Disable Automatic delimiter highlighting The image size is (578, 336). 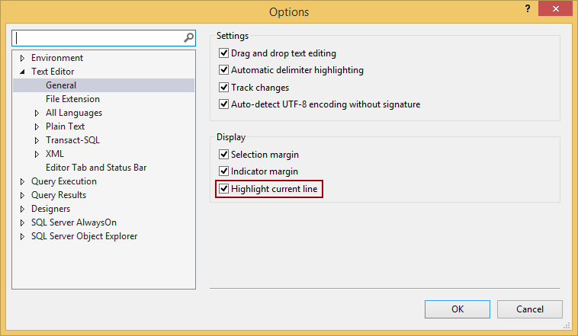(224, 70)
